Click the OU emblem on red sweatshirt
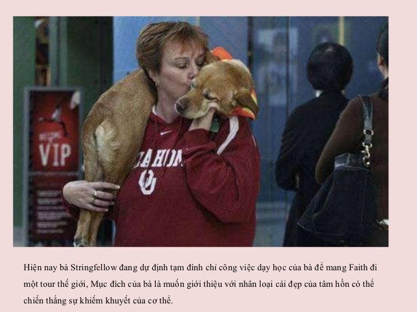Viewport: 417px width, 312px height. (x=147, y=182)
